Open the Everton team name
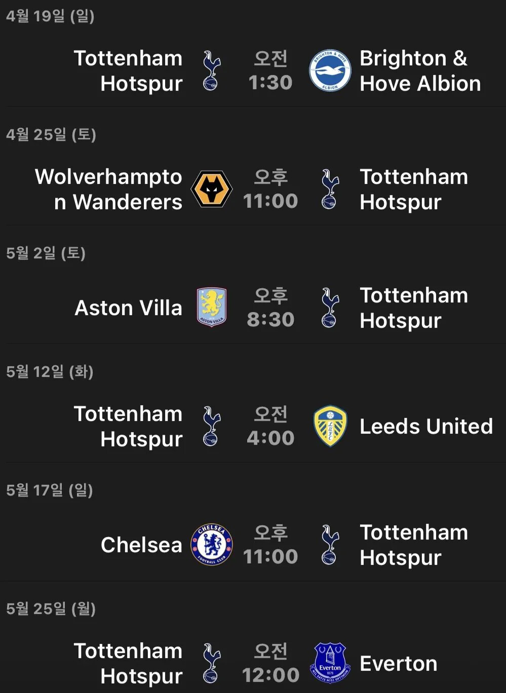 coord(398,664)
